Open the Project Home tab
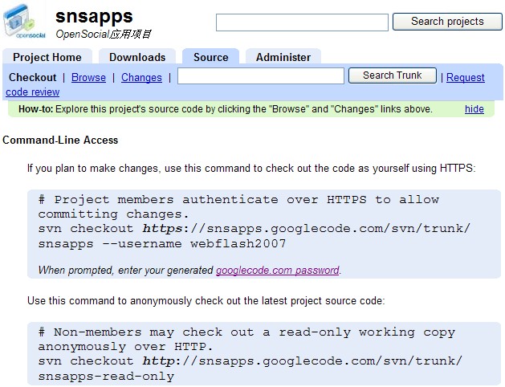 coord(47,57)
